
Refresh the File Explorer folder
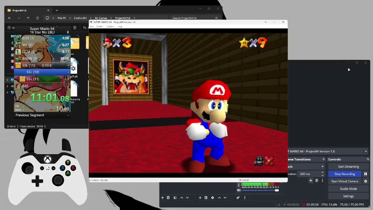(x=37, y=18)
